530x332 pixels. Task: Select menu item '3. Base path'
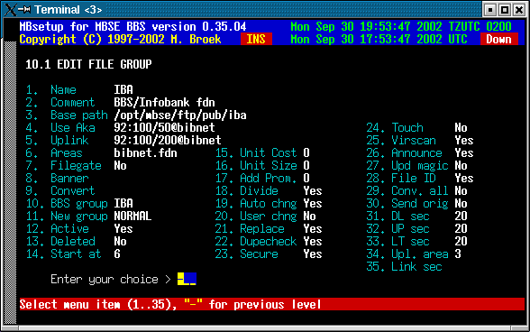coord(67,115)
